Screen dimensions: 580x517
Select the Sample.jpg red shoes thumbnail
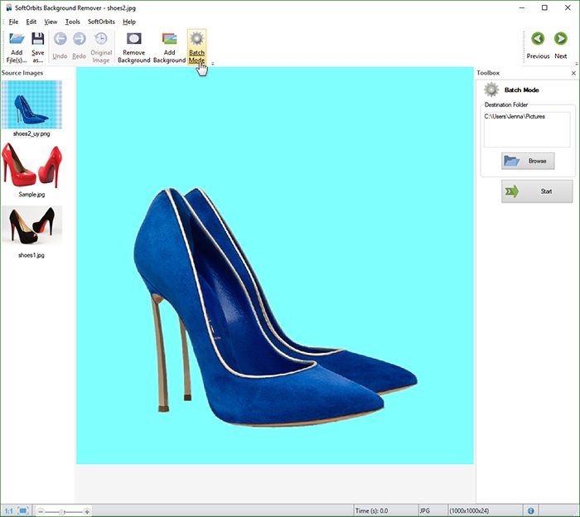tap(31, 167)
